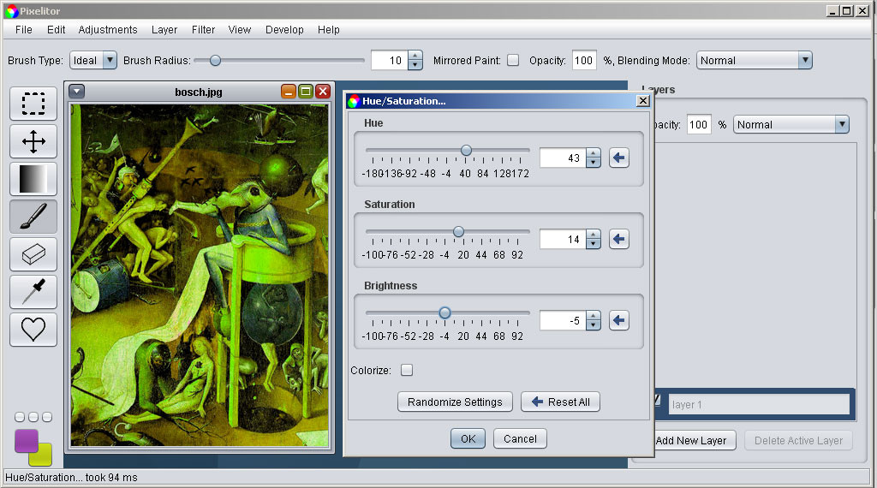The image size is (877, 488).
Task: Open the View menu
Action: point(240,30)
